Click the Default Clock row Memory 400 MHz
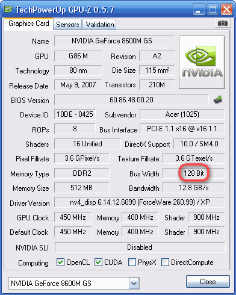Viewport: 236px width, 295px height. (140, 232)
